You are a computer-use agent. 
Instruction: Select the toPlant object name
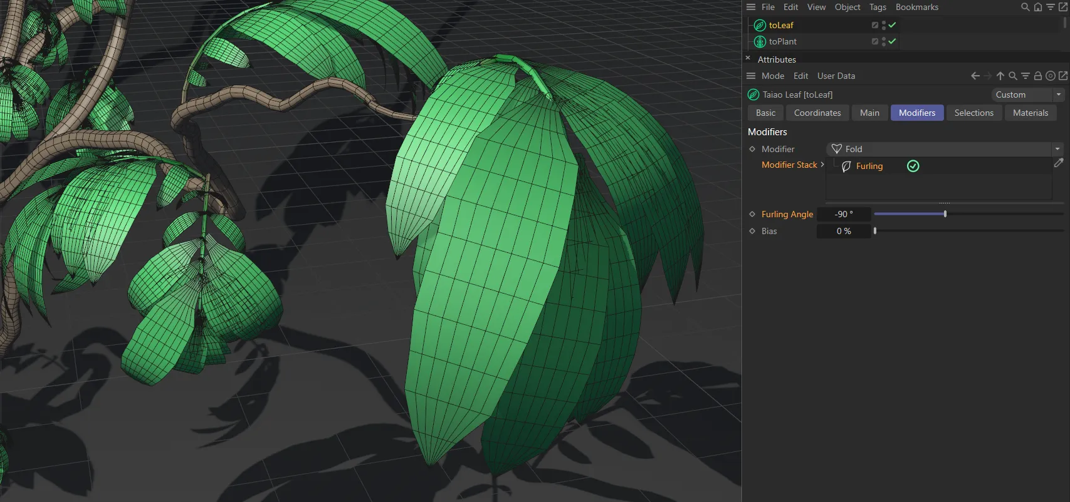[783, 41]
